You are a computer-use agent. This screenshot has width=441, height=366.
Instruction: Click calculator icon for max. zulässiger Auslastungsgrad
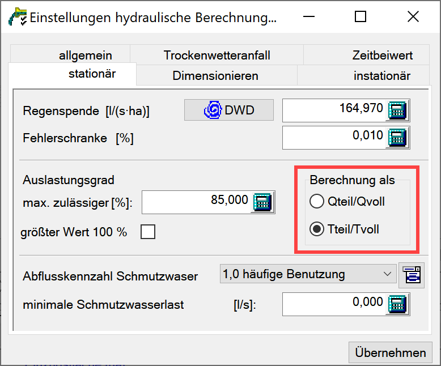(x=263, y=202)
